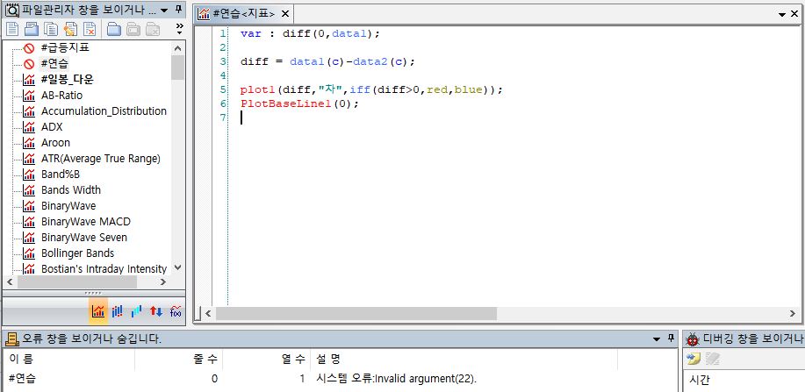Click the delete document icon with red X

[x=90, y=29]
